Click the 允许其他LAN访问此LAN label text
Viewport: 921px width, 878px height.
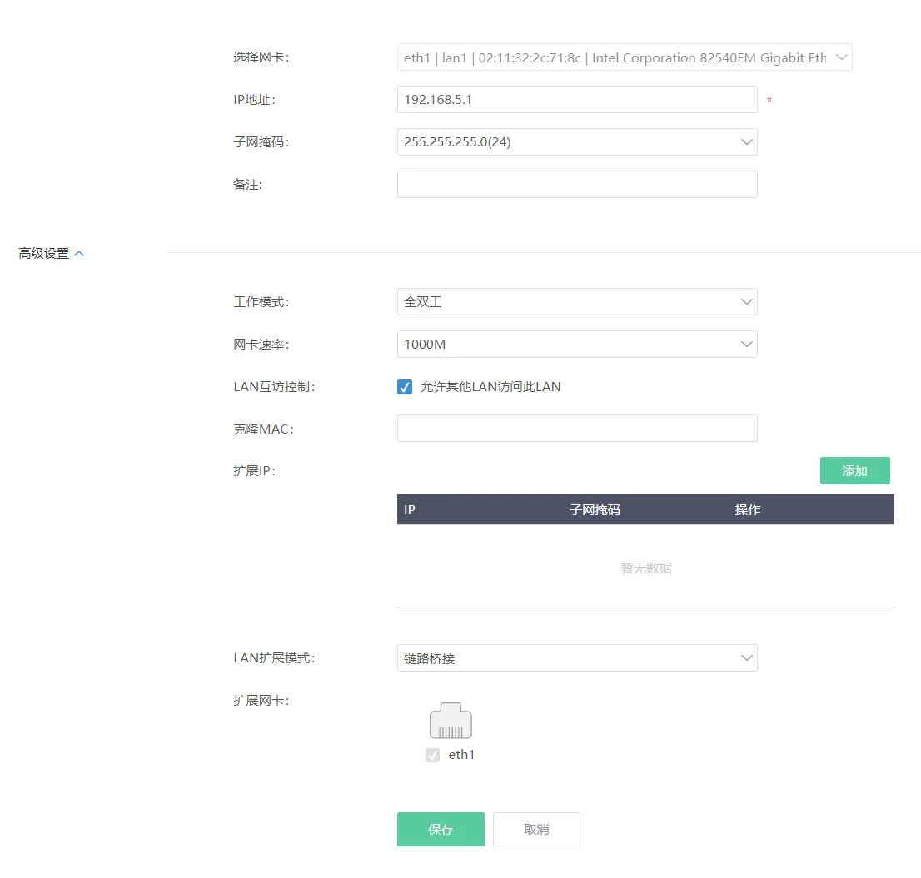[x=490, y=387]
